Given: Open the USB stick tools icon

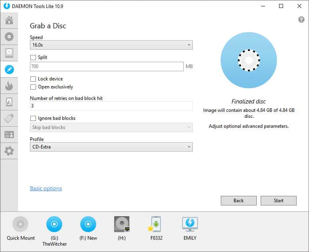Looking at the screenshot, I should tap(9, 118).
